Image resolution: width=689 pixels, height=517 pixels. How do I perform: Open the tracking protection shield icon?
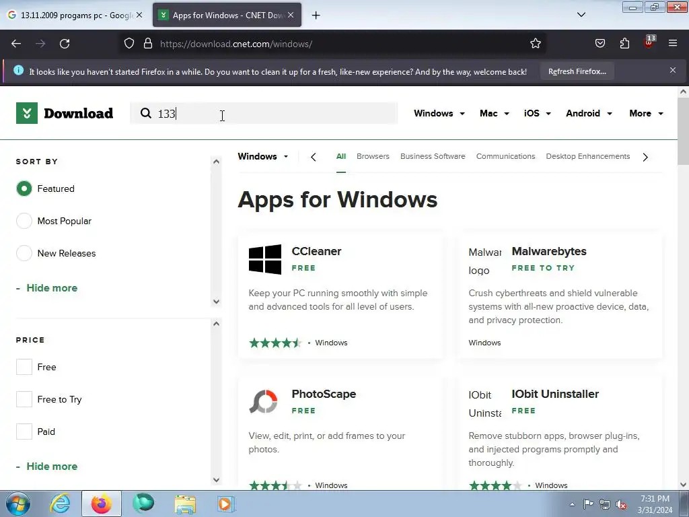[x=129, y=44]
